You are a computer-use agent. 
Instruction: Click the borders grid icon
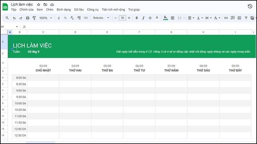[x=173, y=18]
